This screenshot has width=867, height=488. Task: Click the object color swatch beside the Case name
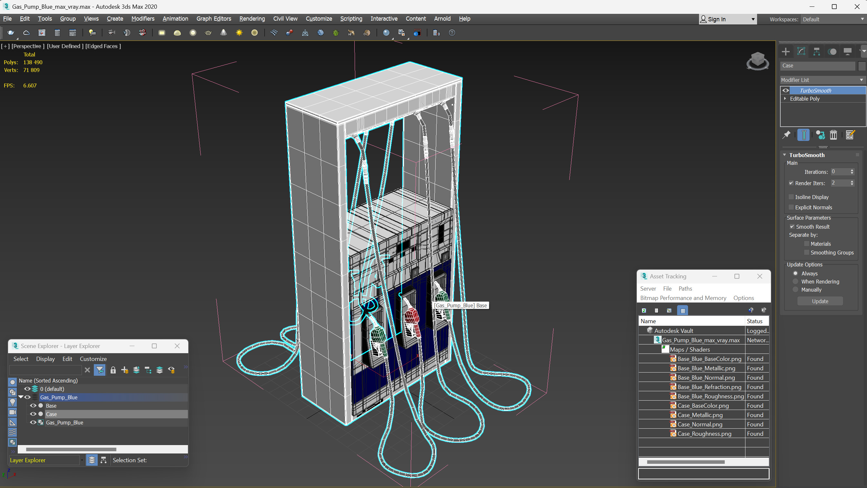coord(862,66)
